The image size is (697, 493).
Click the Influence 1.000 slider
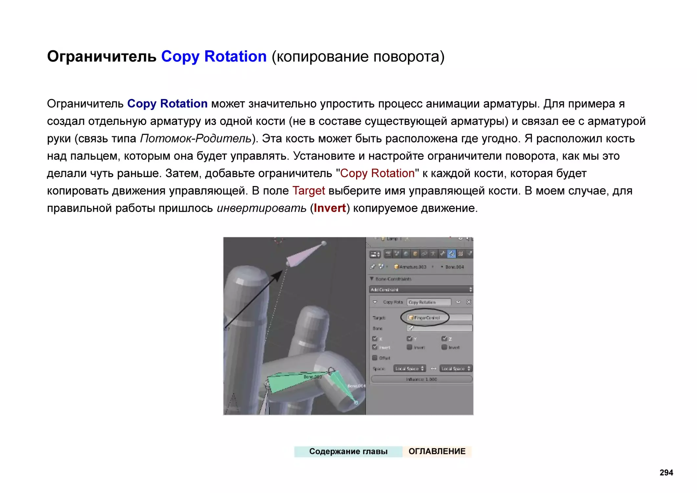(422, 379)
